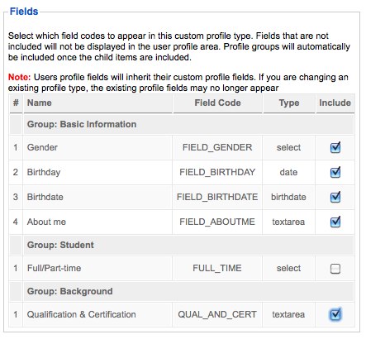Click the FIELD_ABOUTME field code cell
This screenshot has width=366, height=344.
point(217,222)
